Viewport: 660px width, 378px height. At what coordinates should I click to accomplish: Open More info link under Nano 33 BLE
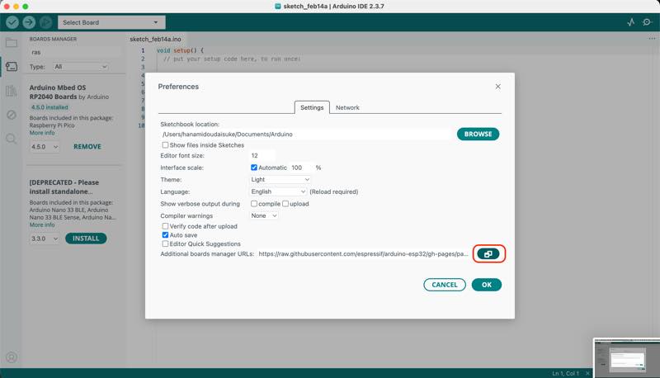(x=42, y=224)
